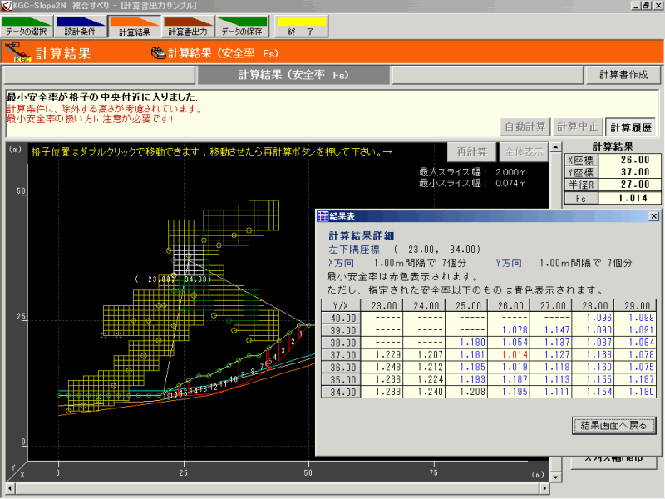This screenshot has width=665, height=499.
Task: Click the horizontal scrollbar left arrow
Action: click(x=12, y=487)
